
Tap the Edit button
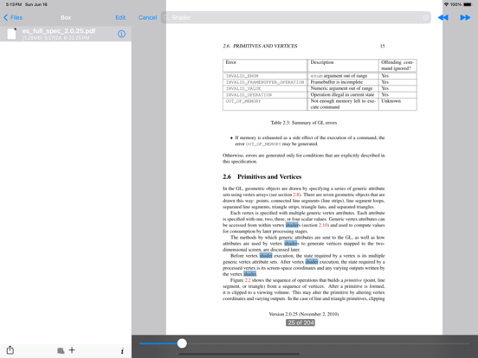(120, 17)
